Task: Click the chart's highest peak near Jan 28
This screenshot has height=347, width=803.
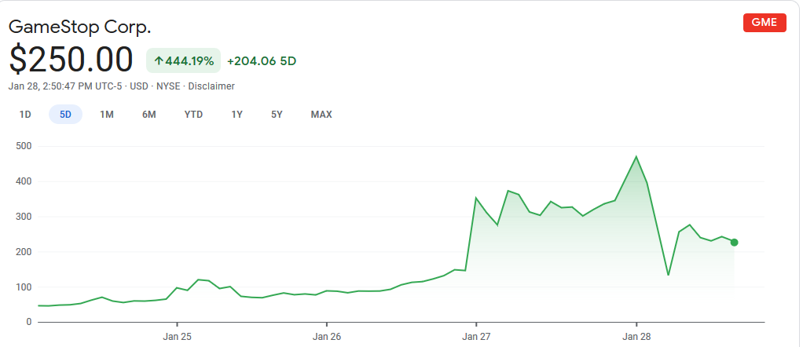Action: point(636,156)
